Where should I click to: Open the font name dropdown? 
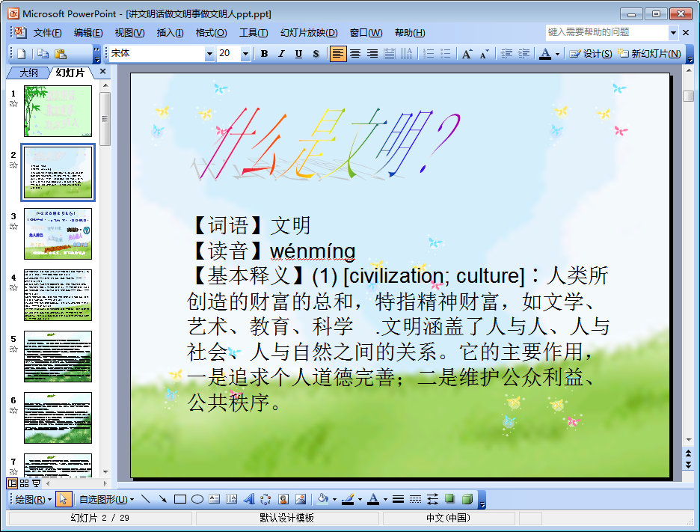coord(209,54)
